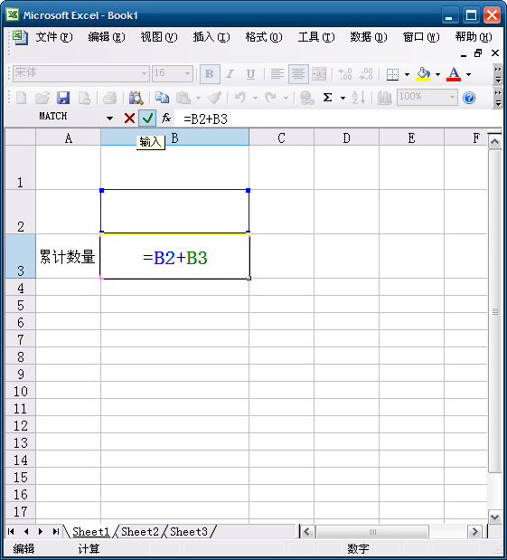Open the 100% zoom dropdown
This screenshot has width=507, height=560.
coord(452,97)
